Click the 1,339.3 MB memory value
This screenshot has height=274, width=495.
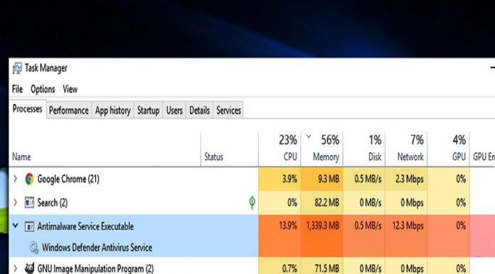pos(323,226)
